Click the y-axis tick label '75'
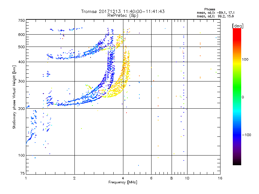The width and height of the screenshot is (259, 194). click(23, 173)
